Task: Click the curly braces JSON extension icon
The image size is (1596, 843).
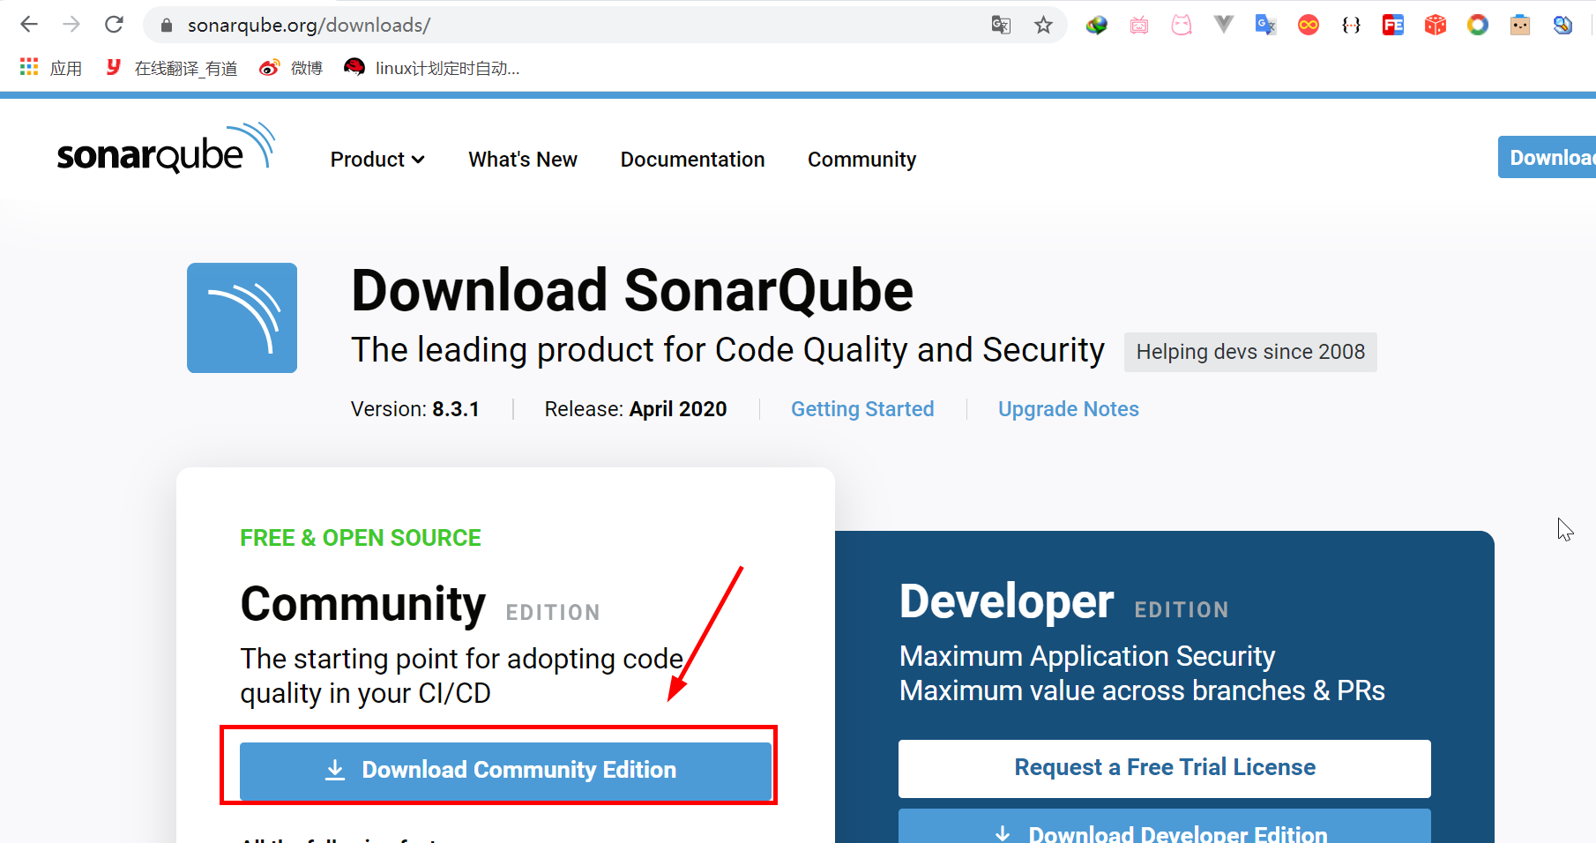Action: coord(1351,25)
